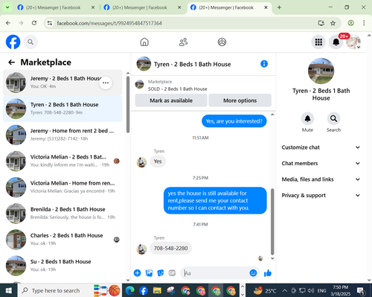This screenshot has height=297, width=372.
Task: Open a new browser tab
Action: pos(279,7)
